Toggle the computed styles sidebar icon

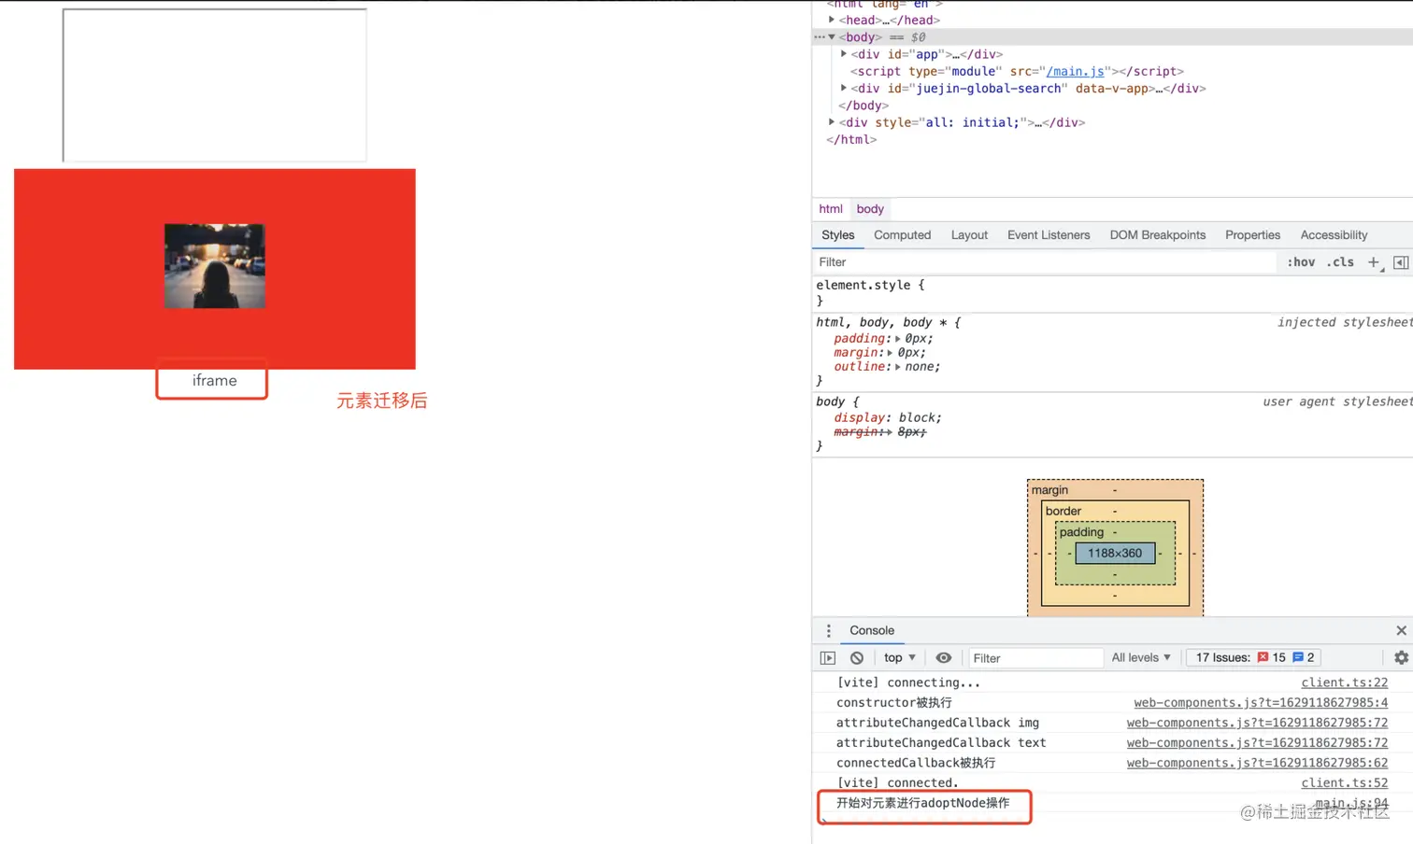tap(1401, 262)
